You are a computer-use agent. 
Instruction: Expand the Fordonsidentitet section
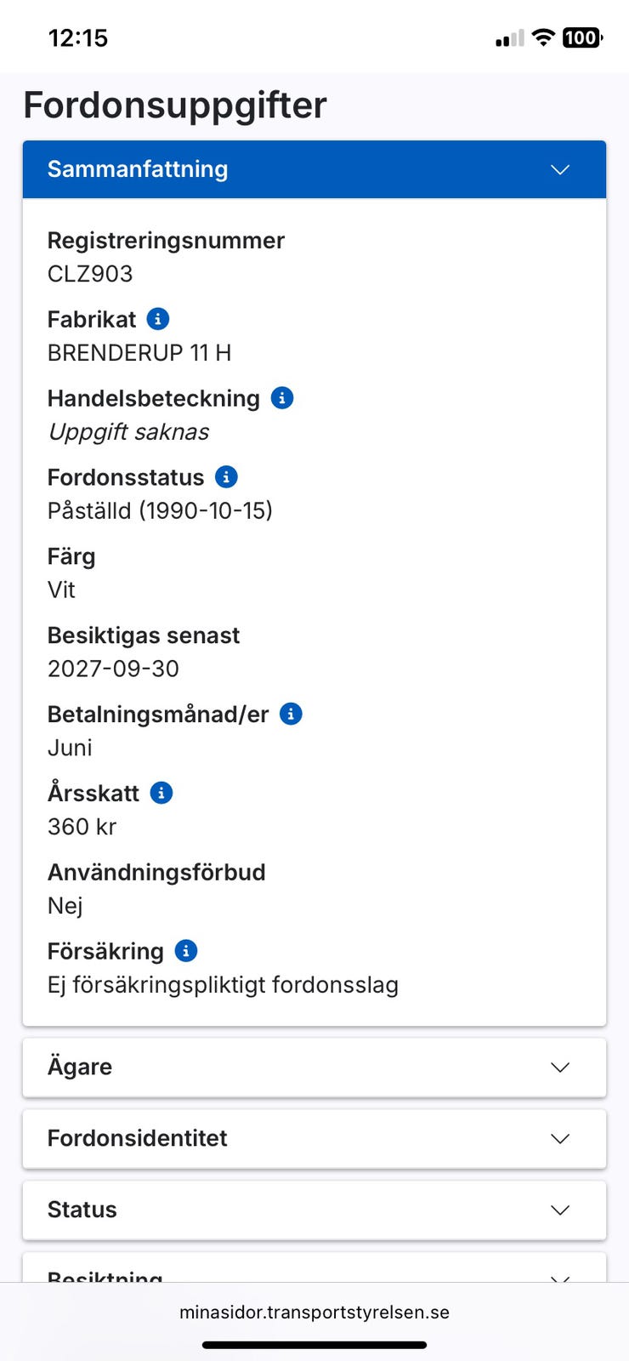pyautogui.click(x=314, y=1138)
